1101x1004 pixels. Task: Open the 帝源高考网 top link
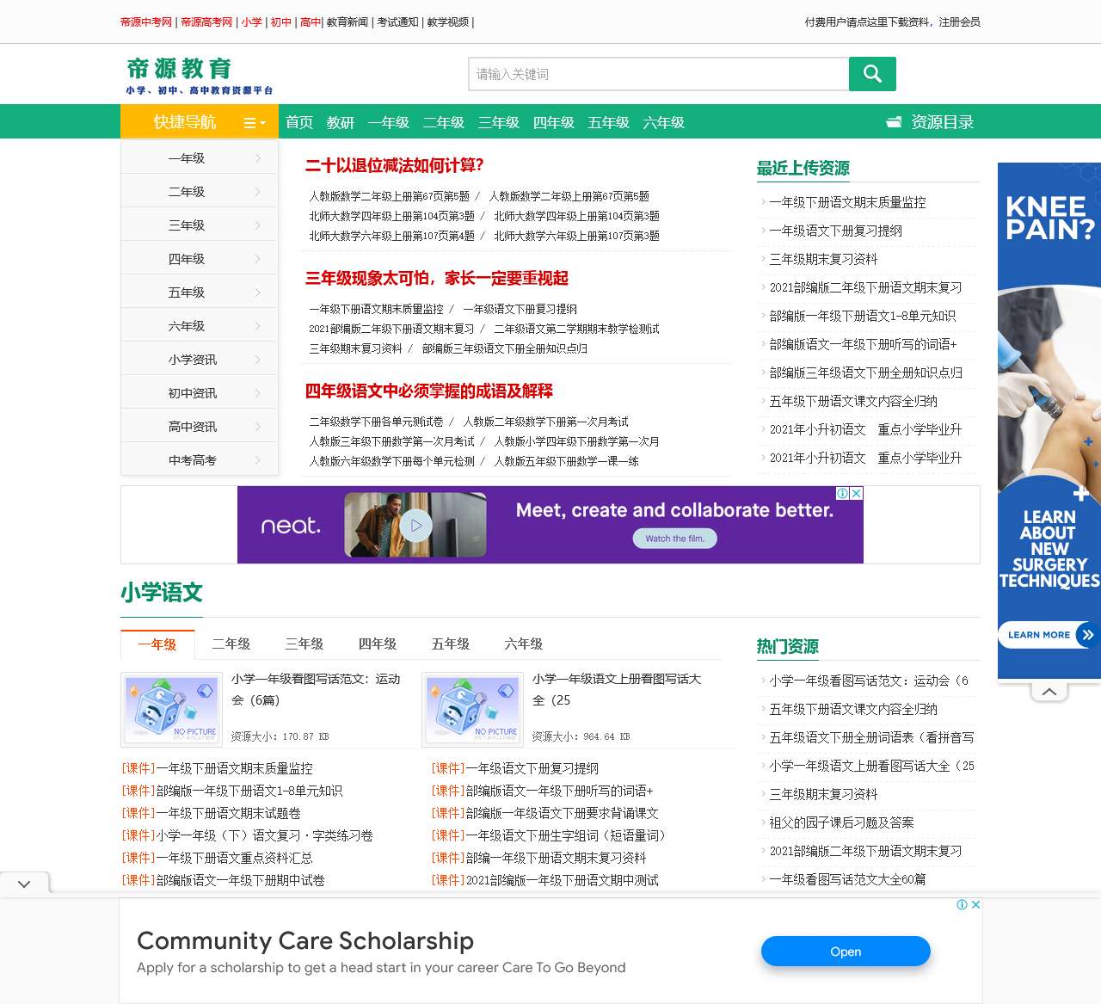[206, 22]
